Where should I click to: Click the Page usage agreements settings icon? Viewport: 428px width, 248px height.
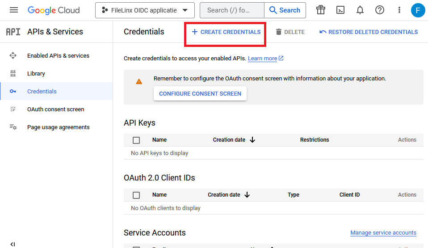coord(13,127)
